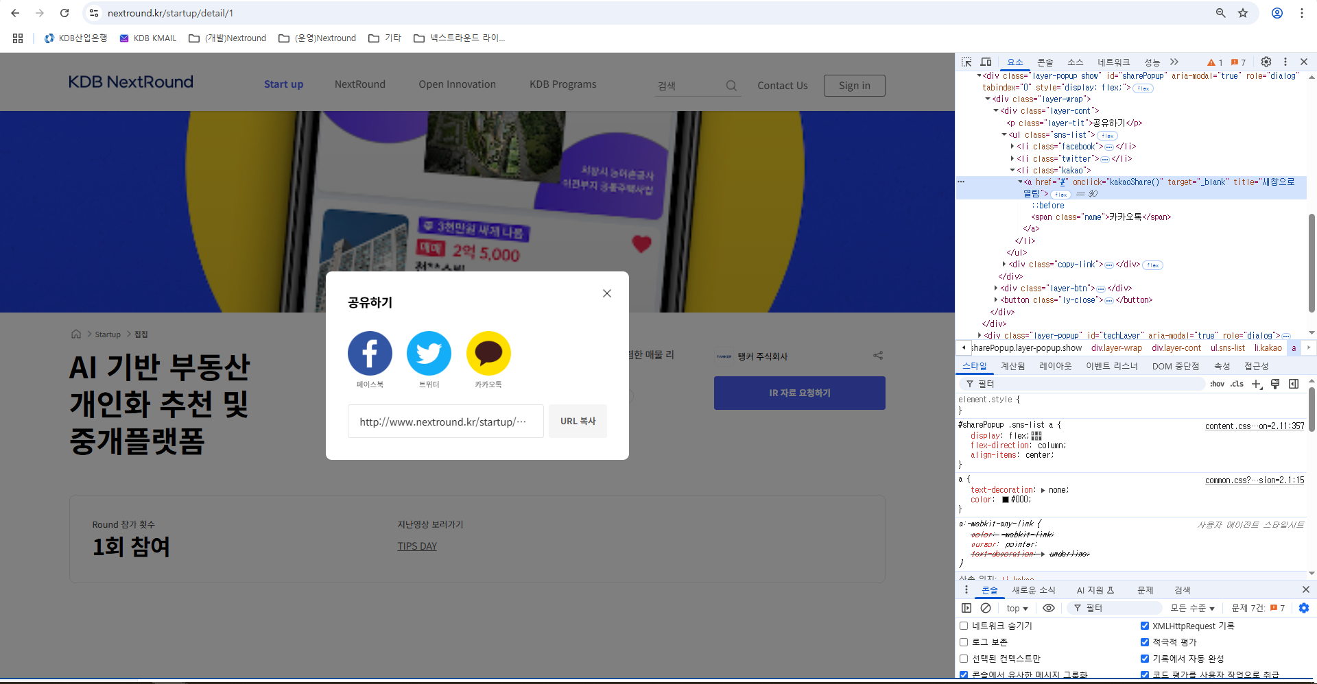Click the share icon beside the company name
Viewport: 1317px width, 684px height.
coord(878,356)
